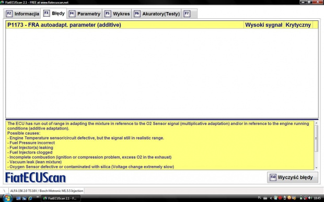This screenshot has height=202, width=324.
Task: Click the description panel scrollbar thumb
Action: pyautogui.click(x=316, y=138)
